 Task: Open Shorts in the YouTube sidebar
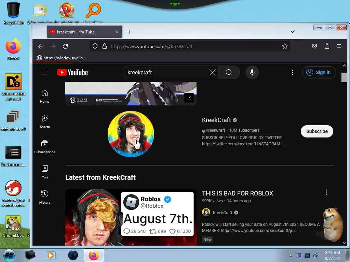click(45, 122)
